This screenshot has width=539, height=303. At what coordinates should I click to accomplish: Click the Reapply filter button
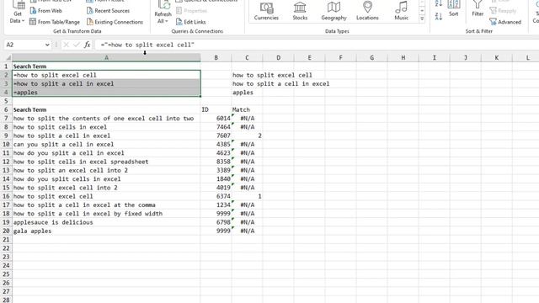(x=503, y=11)
